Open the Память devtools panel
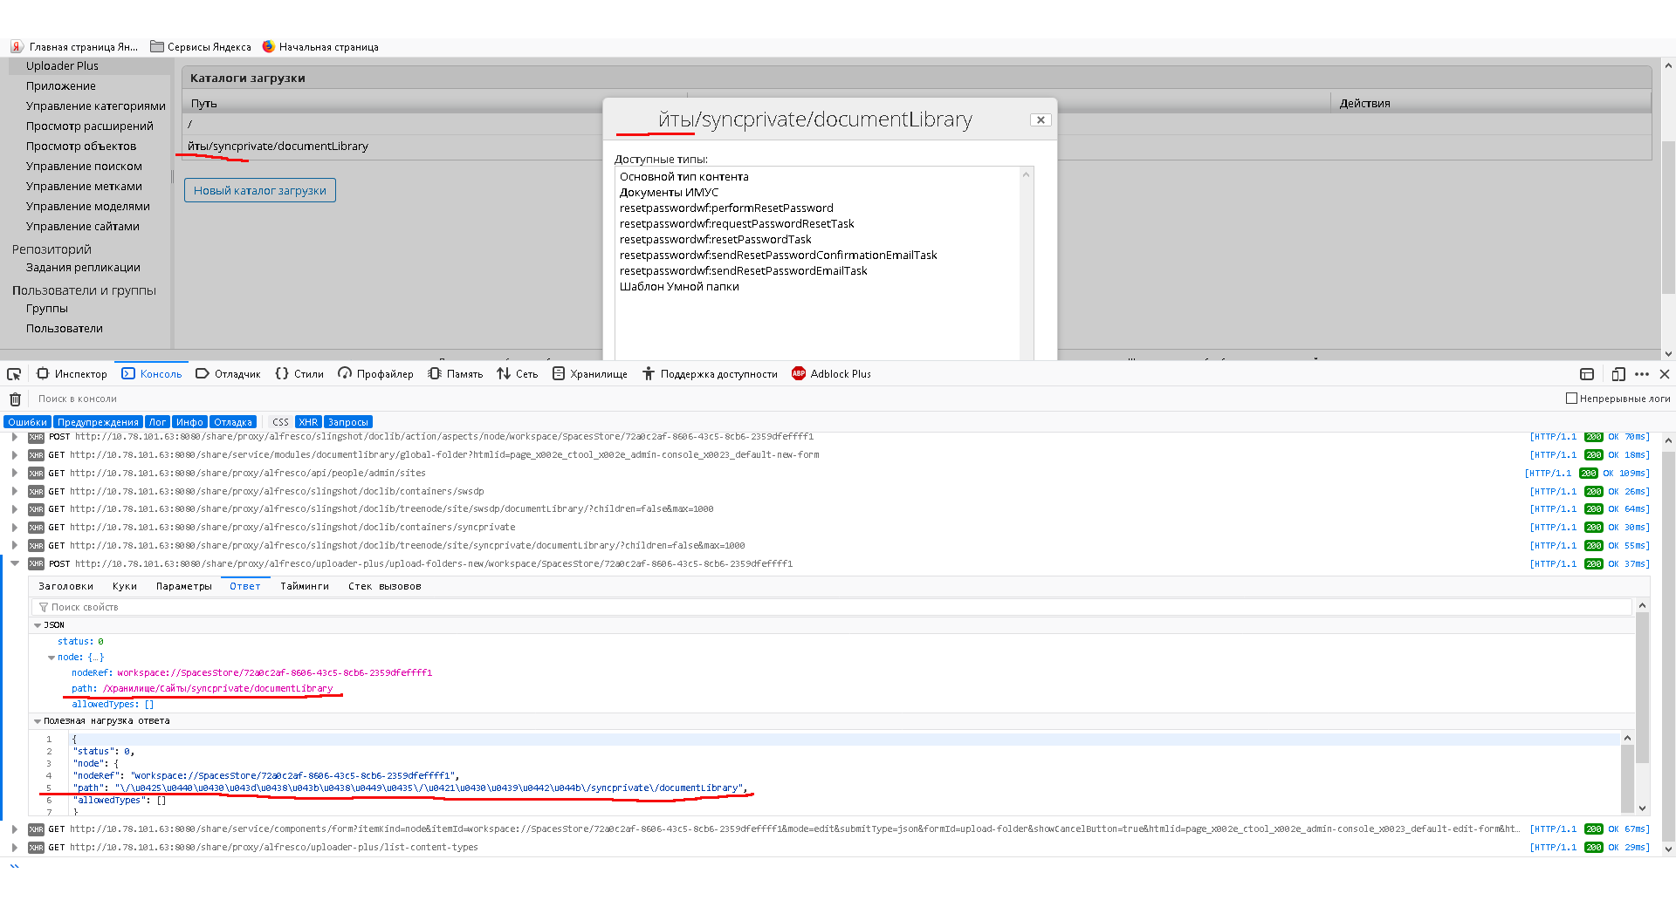The image size is (1676, 907). pyautogui.click(x=456, y=374)
